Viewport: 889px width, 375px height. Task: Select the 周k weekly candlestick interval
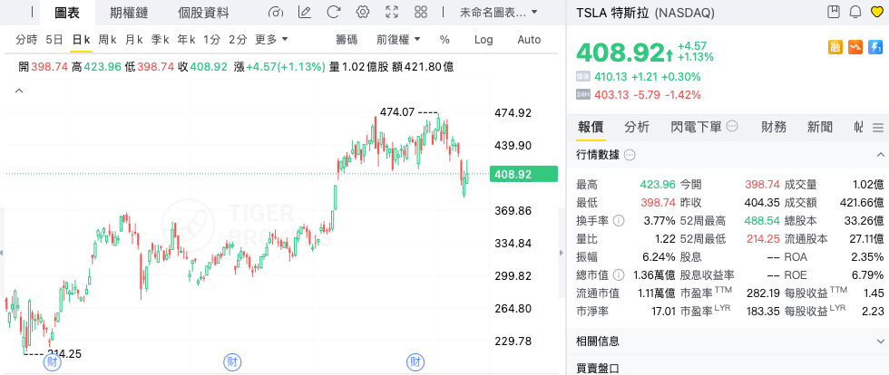pyautogui.click(x=107, y=40)
